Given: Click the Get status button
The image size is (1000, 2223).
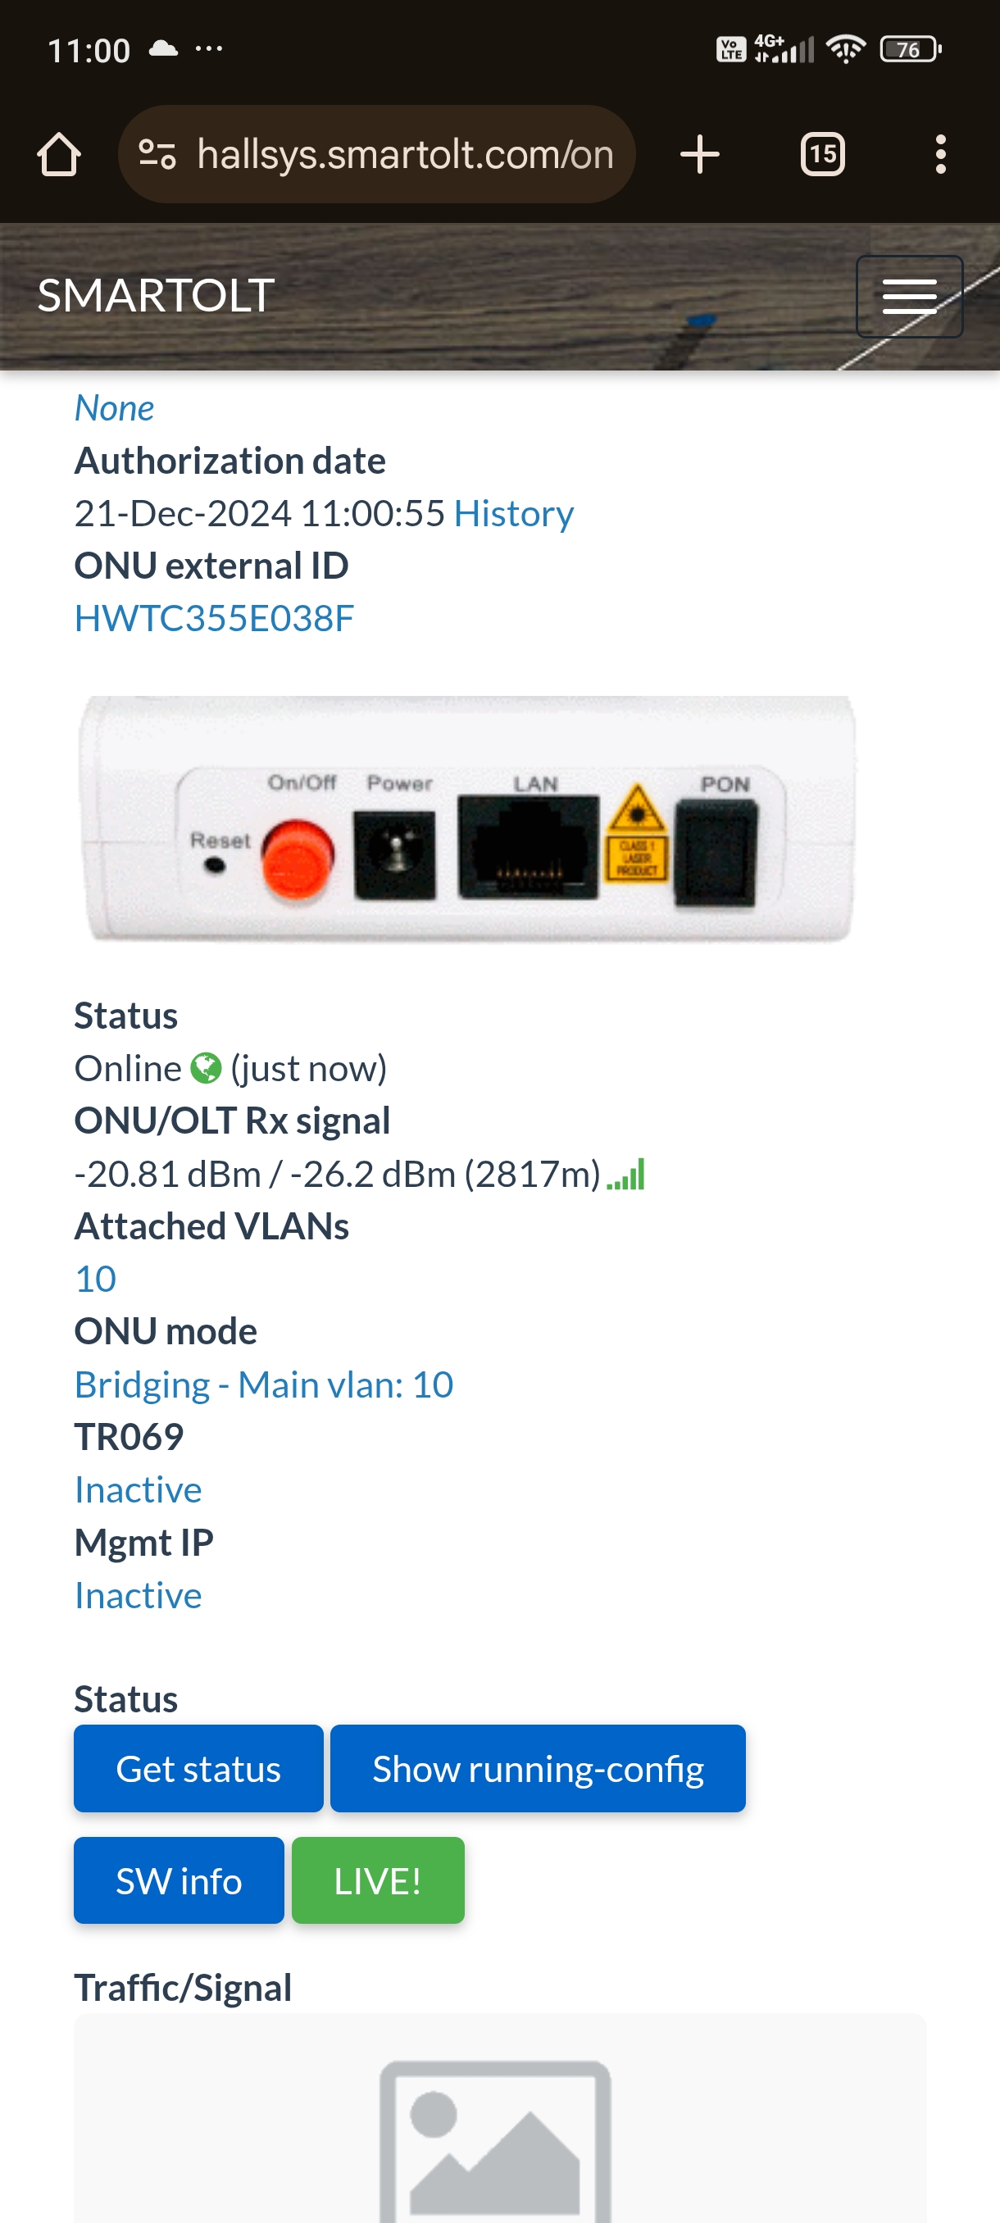Looking at the screenshot, I should click(x=198, y=1768).
